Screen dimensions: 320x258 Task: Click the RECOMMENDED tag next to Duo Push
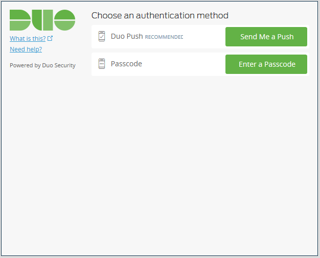coord(164,37)
